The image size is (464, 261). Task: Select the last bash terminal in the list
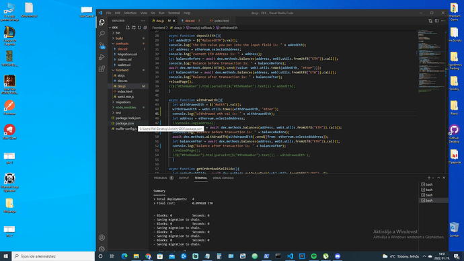(434, 200)
